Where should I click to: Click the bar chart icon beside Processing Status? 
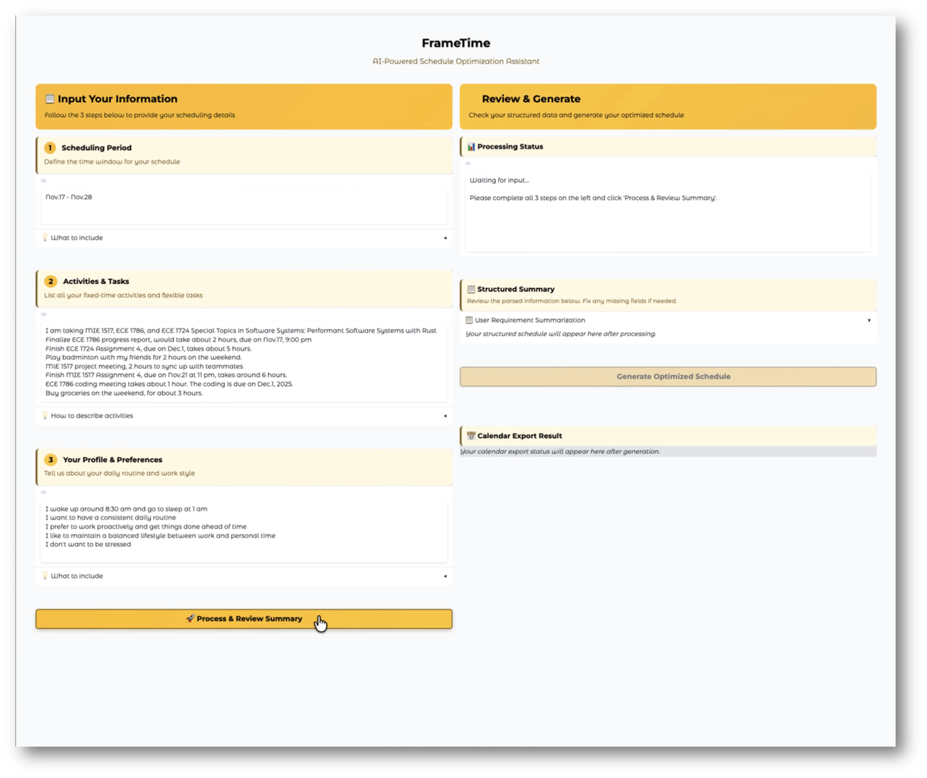(x=471, y=147)
